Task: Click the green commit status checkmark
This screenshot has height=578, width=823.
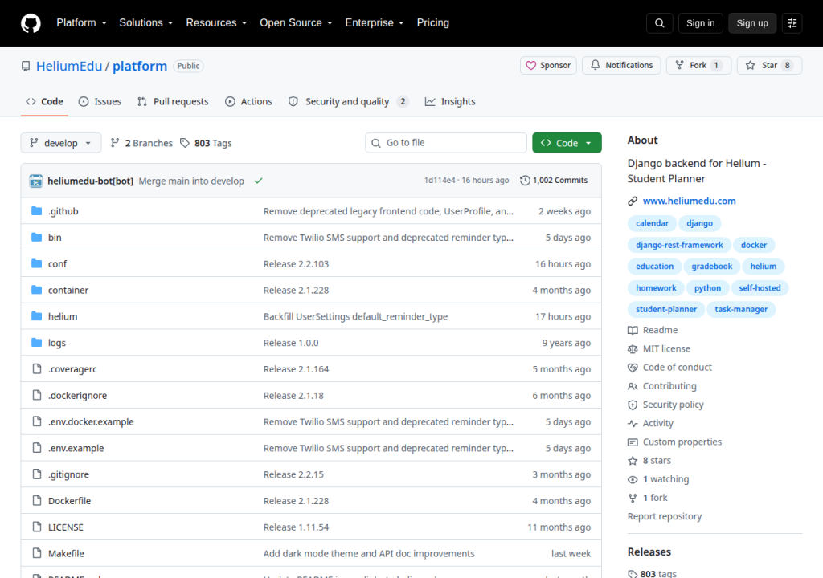Action: click(258, 181)
